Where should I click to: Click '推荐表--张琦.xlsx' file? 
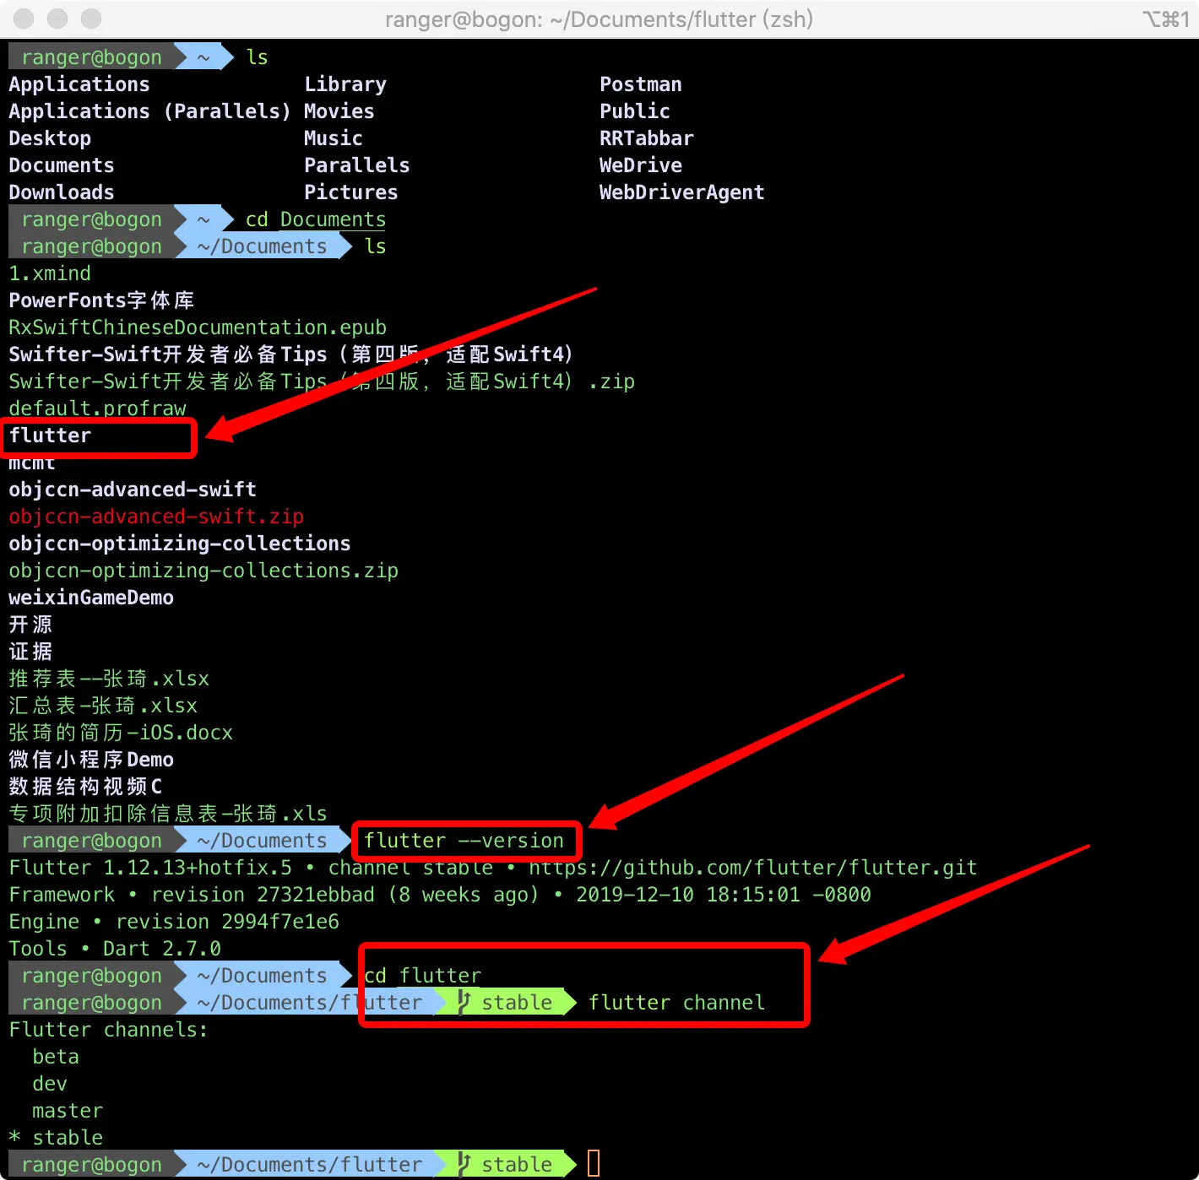(x=109, y=679)
